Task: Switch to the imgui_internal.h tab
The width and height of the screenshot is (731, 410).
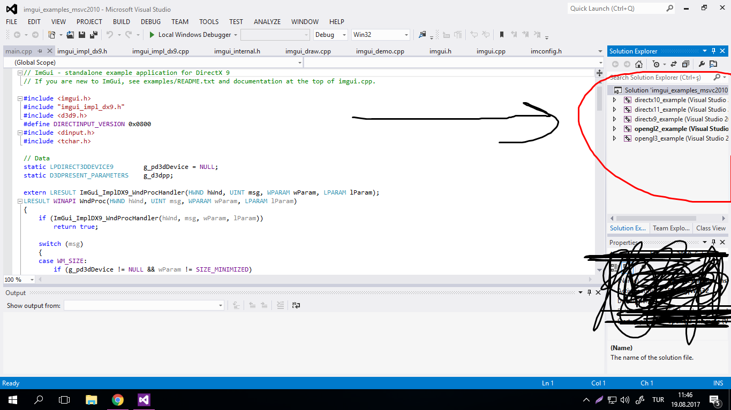Action: tap(237, 51)
